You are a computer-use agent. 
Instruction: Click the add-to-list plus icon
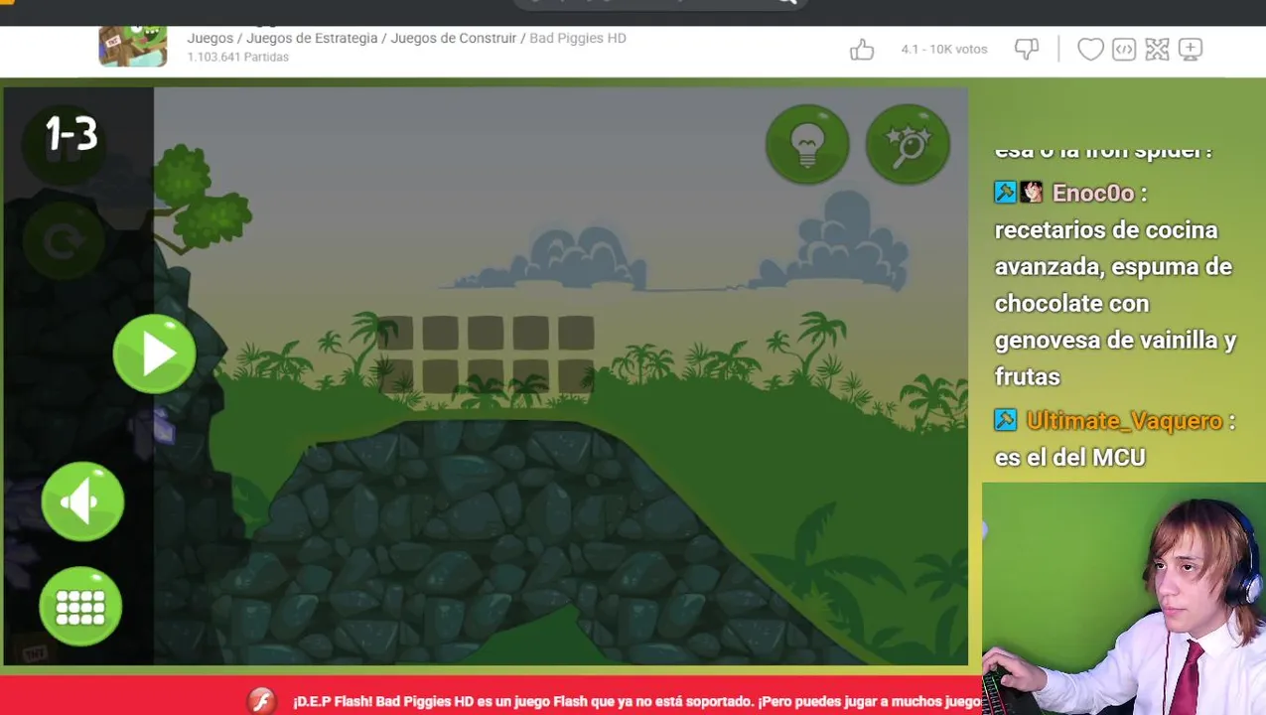[1191, 50]
